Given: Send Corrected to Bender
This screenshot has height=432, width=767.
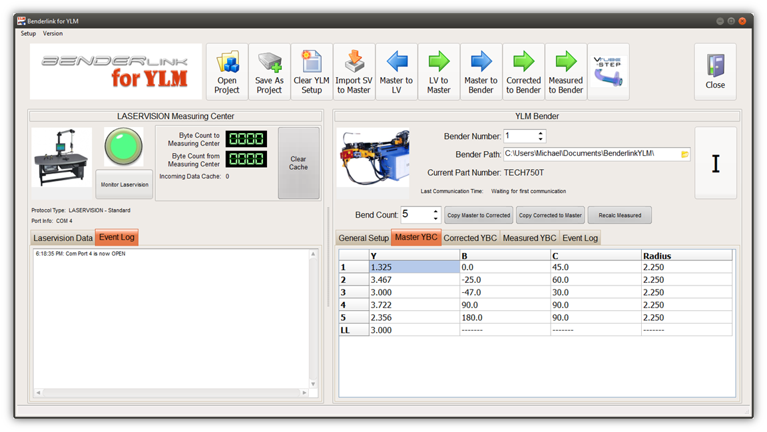Looking at the screenshot, I should click(x=523, y=72).
